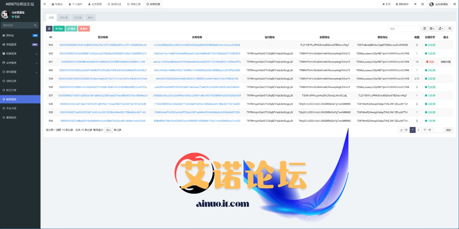Select the 全部 filter tab
The width and height of the screenshot is (459, 229).
51,18
